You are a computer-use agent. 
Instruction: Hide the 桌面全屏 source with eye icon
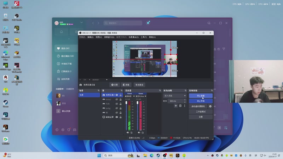[x=117, y=117]
